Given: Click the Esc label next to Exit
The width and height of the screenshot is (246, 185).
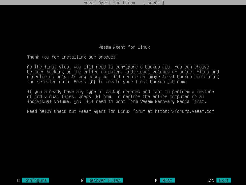Looking at the screenshot, I should [210, 180].
